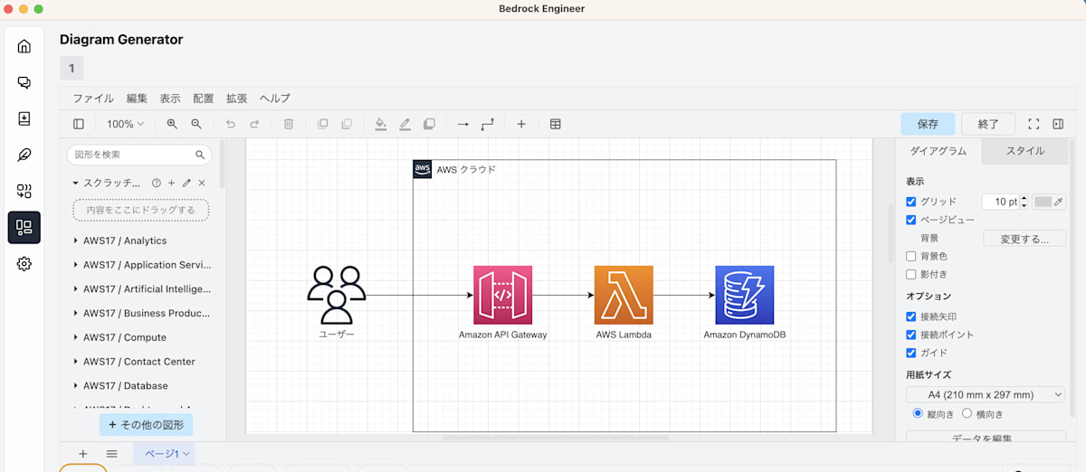Open the 100% zoom dropdown

tap(125, 124)
